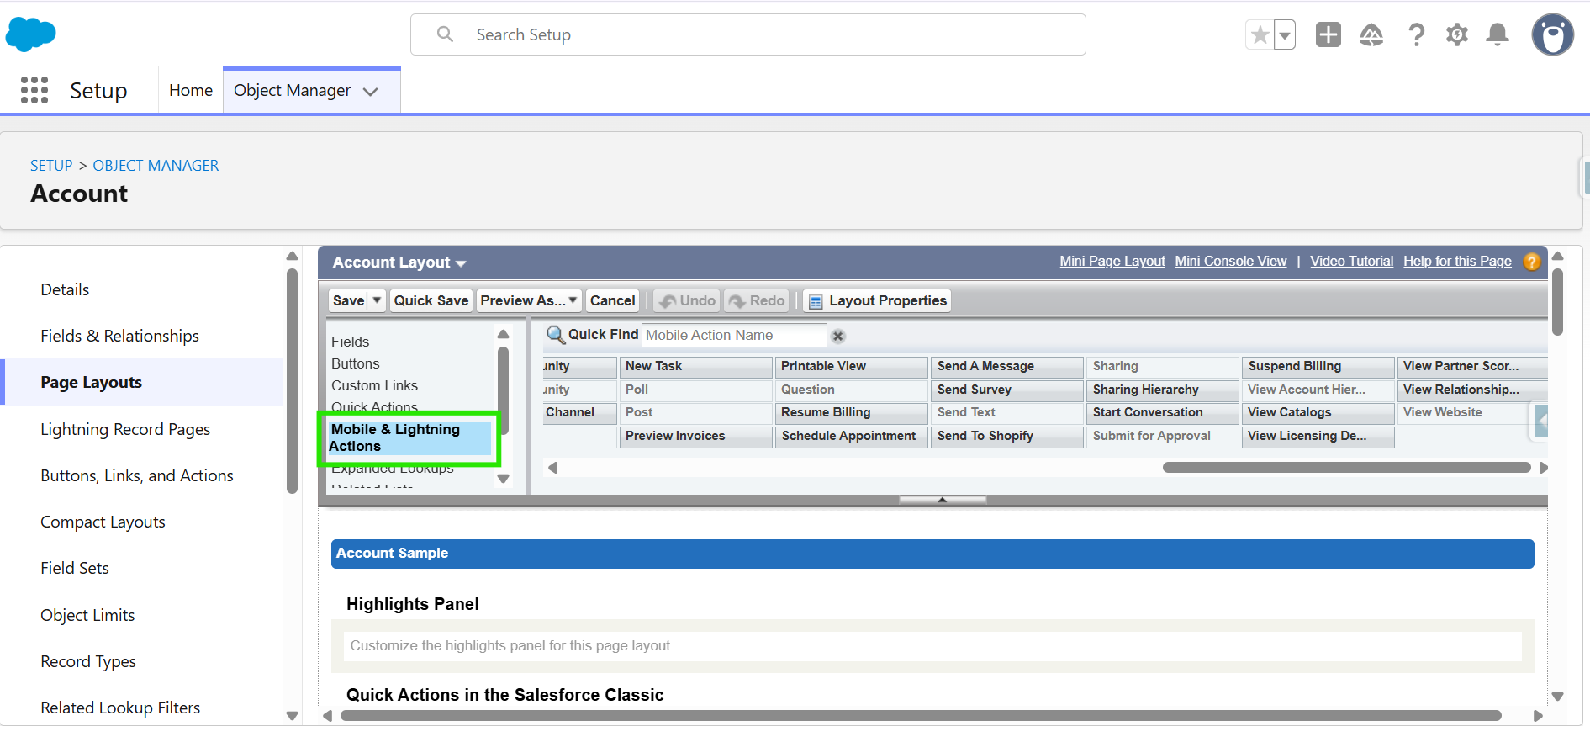Open Record Types in the sidebar
Viewport: 1590px width, 737px height.
[88, 661]
